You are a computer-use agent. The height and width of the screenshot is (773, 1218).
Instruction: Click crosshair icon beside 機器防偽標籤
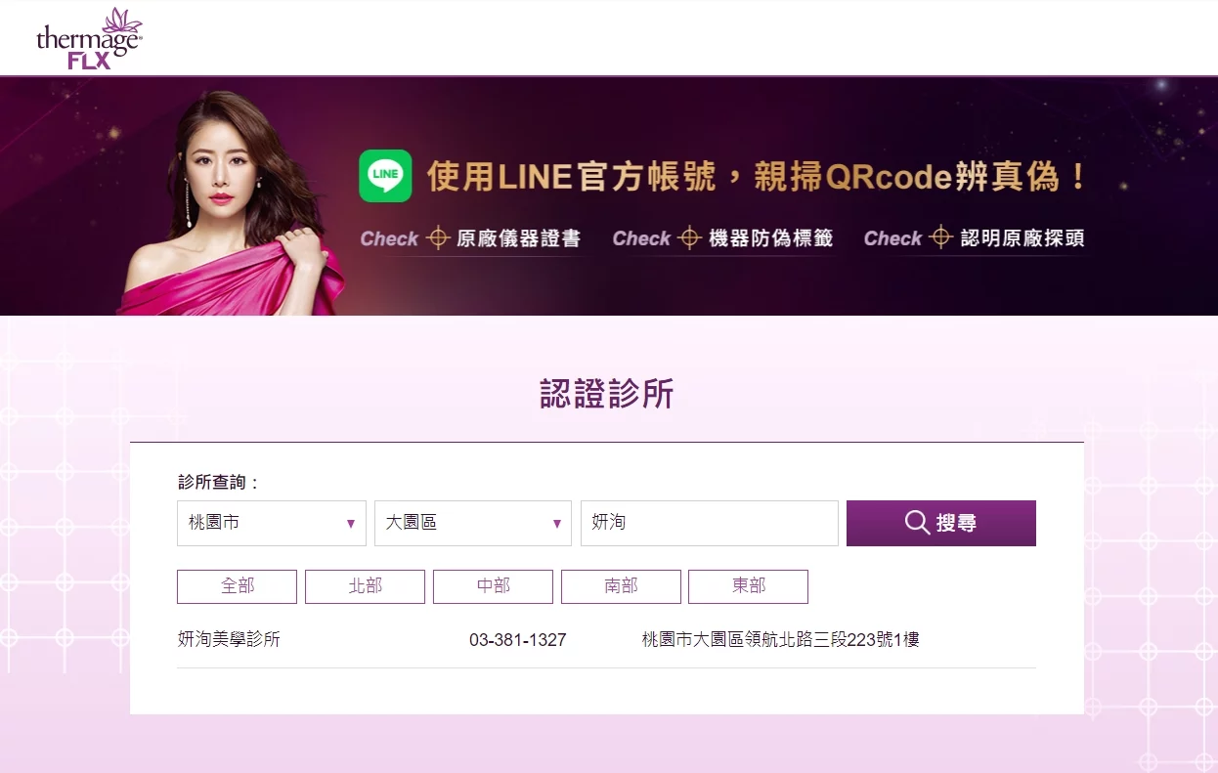(x=690, y=237)
